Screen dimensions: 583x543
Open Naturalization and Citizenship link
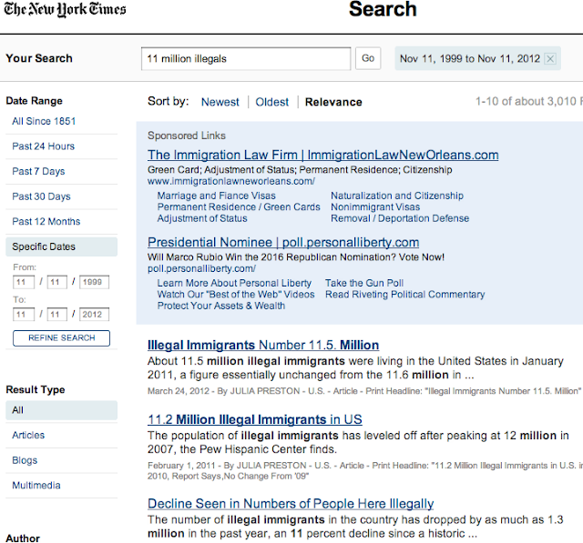[x=397, y=196]
